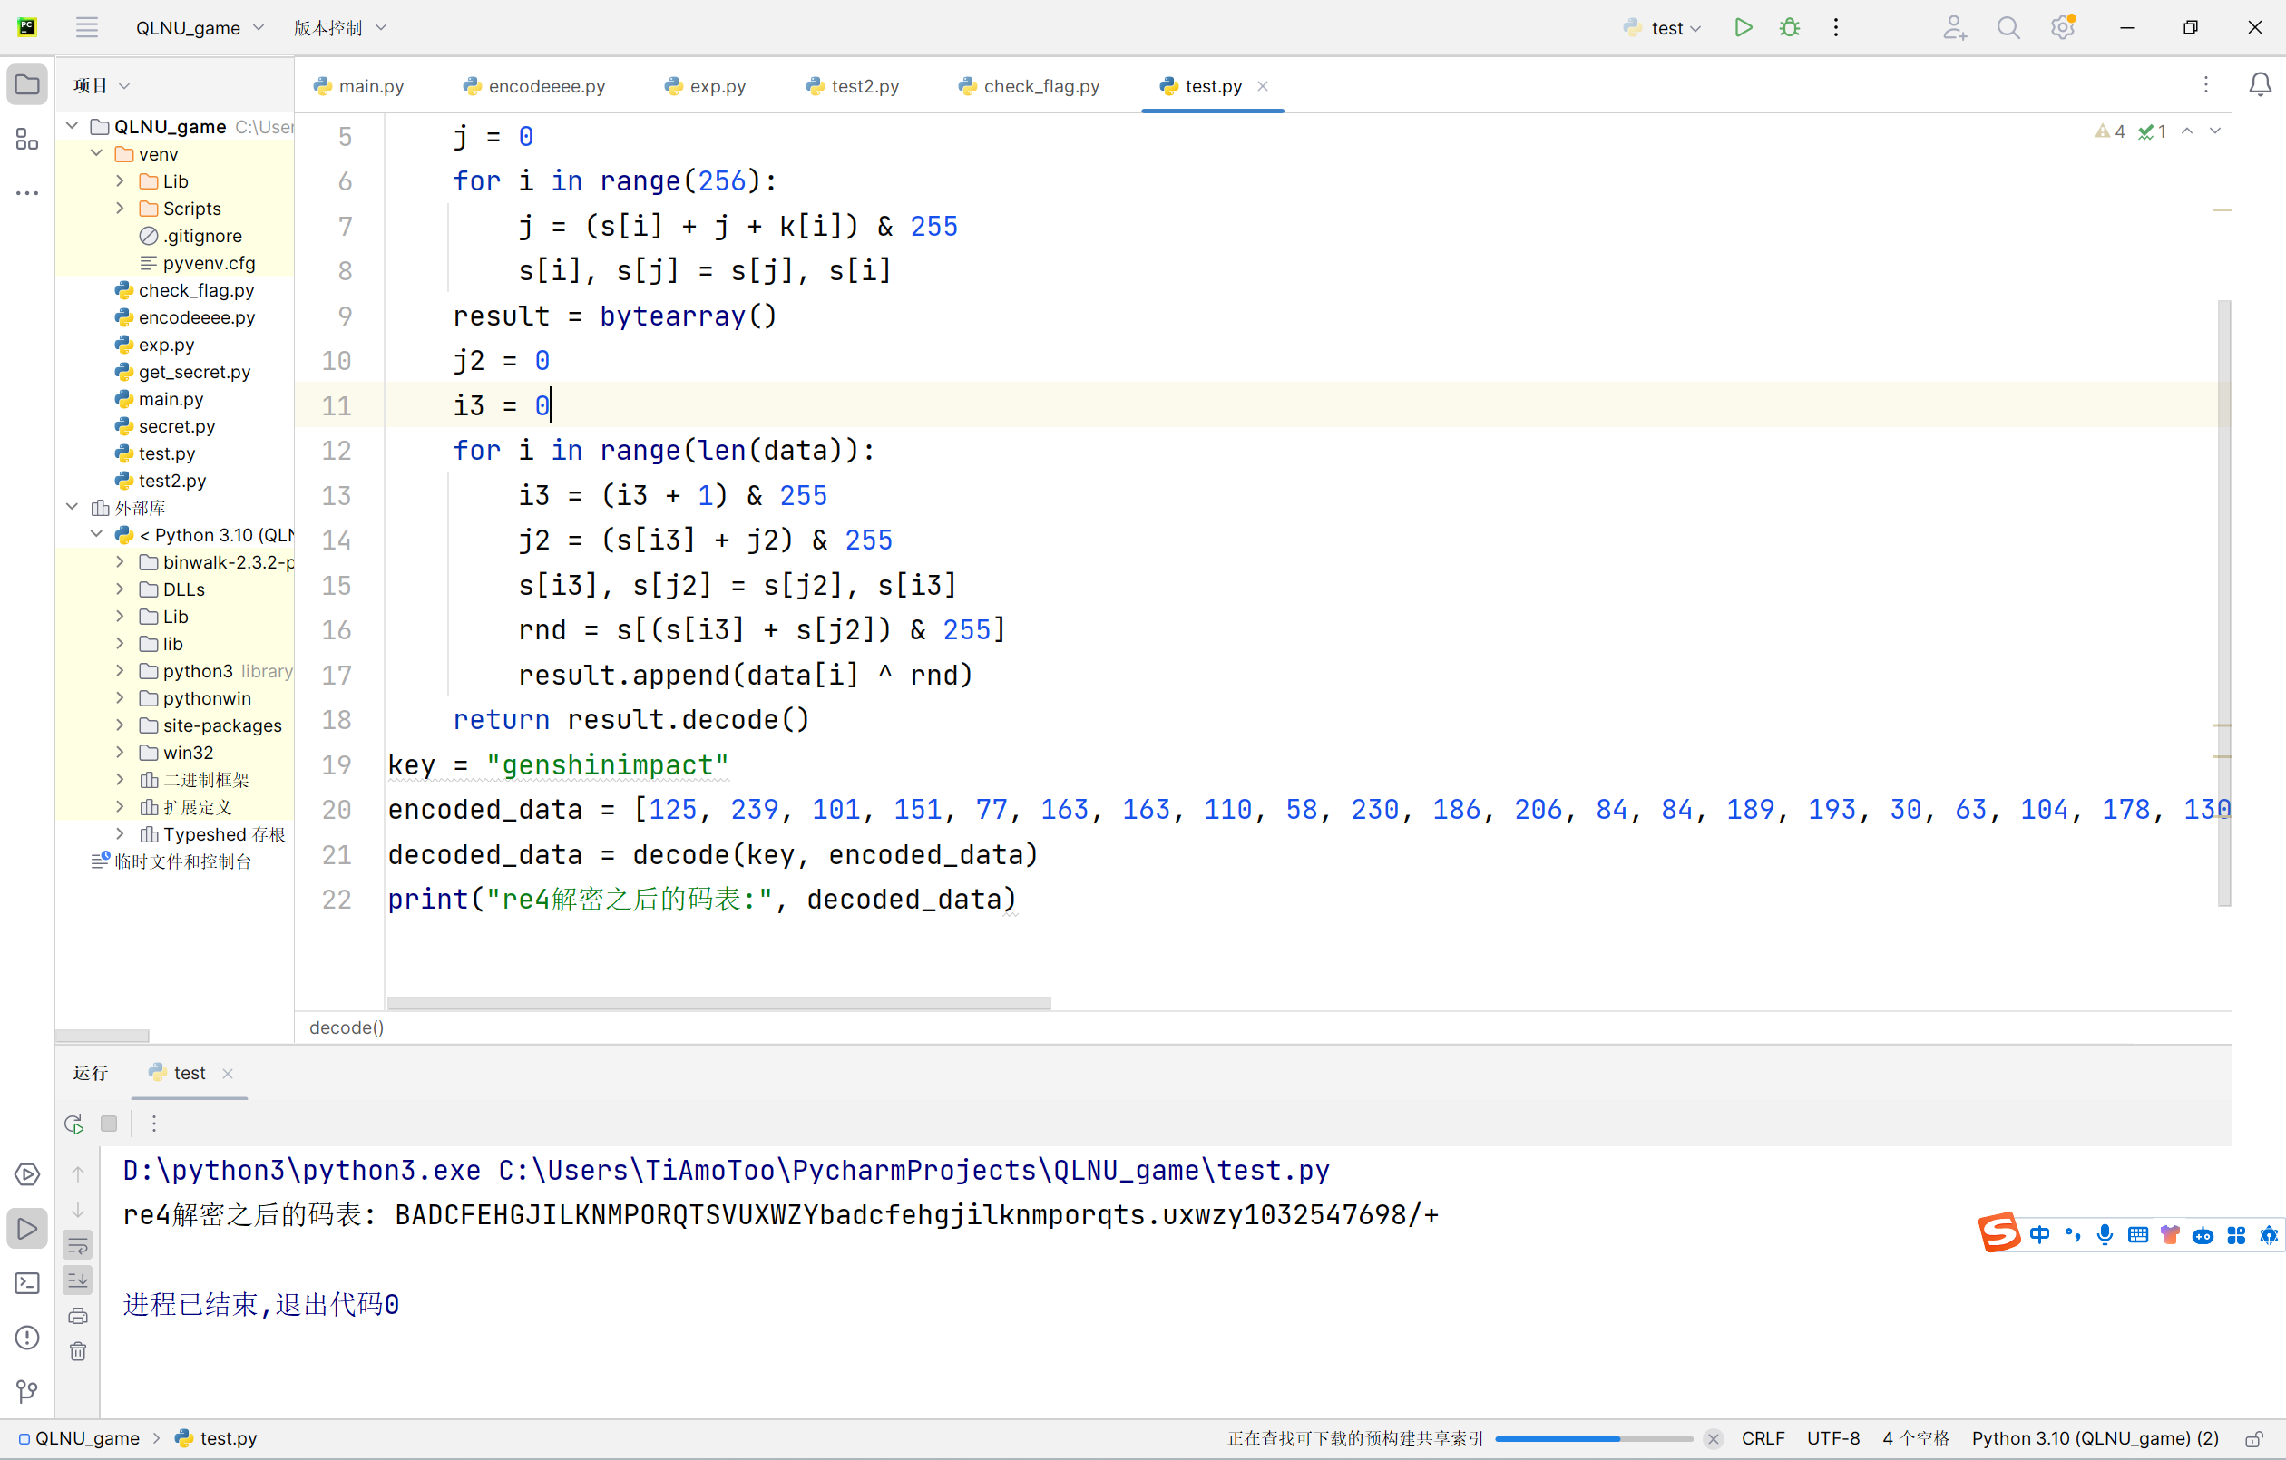Screen dimensions: 2286x1460
Task: Switch to main.py tab
Action: coord(359,85)
